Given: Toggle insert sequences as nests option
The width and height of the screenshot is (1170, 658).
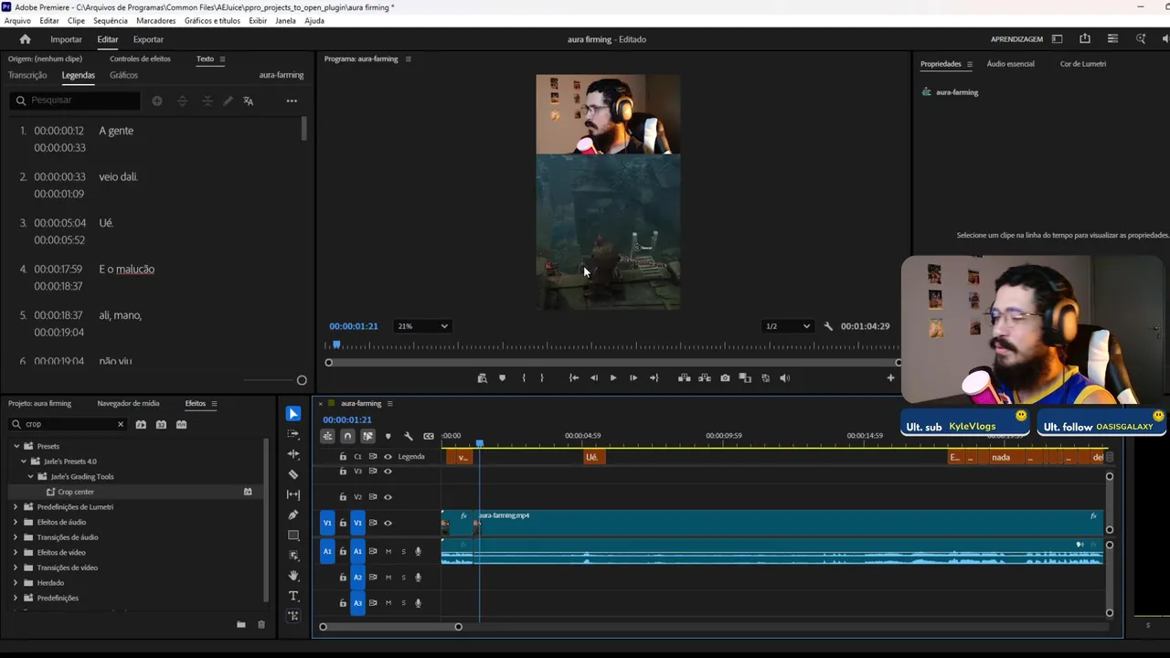Looking at the screenshot, I should [327, 437].
